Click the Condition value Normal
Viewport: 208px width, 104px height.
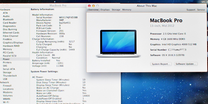pos(56,58)
